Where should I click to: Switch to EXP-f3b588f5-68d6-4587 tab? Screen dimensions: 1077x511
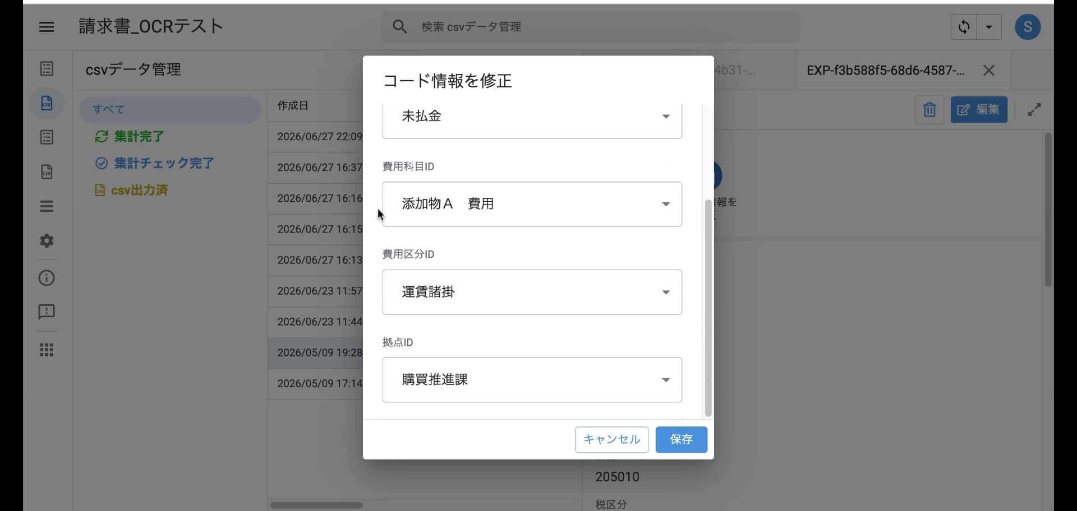(886, 71)
